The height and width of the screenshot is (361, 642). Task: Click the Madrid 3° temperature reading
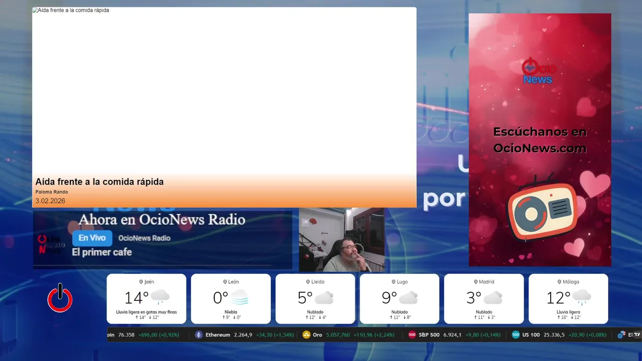pos(473,298)
